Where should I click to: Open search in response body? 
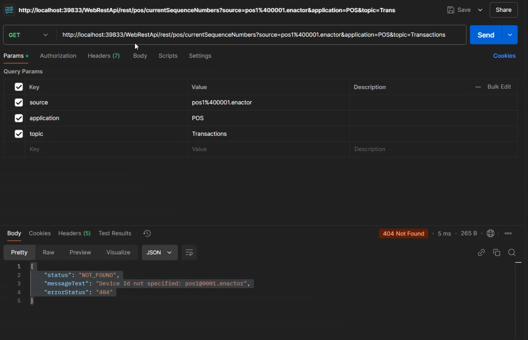[x=512, y=252]
